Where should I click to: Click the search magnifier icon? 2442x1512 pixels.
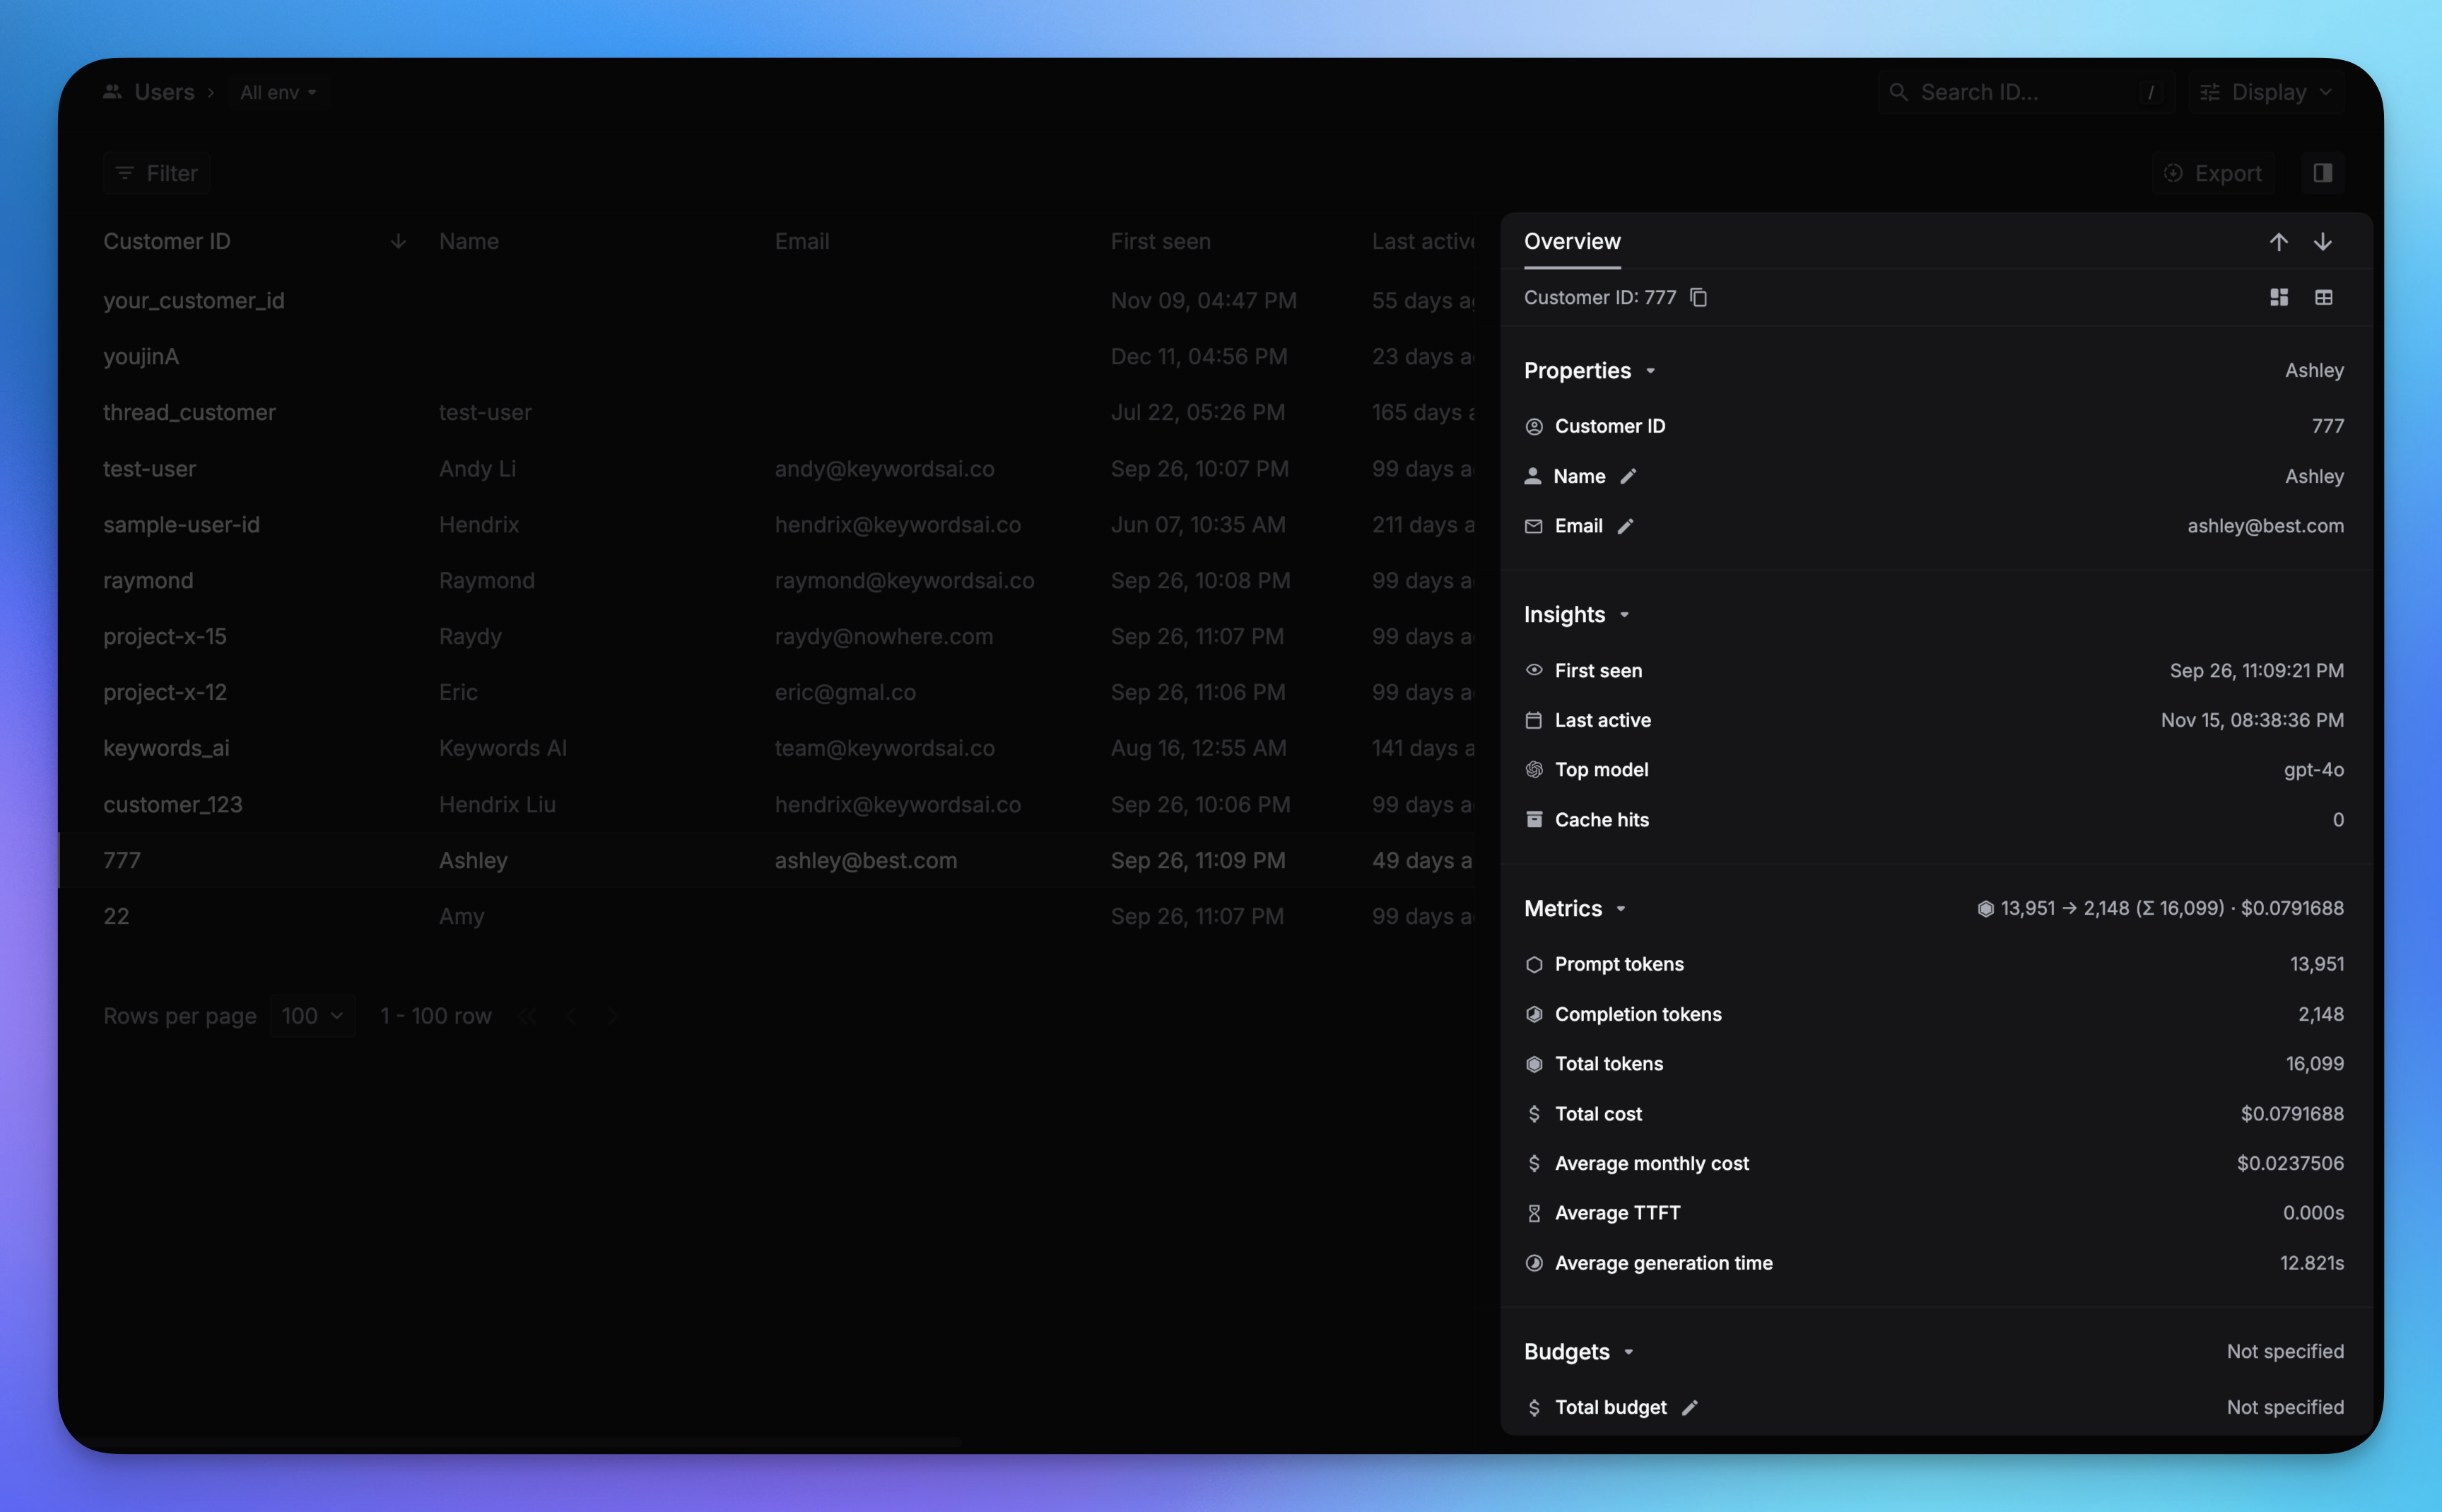pyautogui.click(x=1897, y=92)
